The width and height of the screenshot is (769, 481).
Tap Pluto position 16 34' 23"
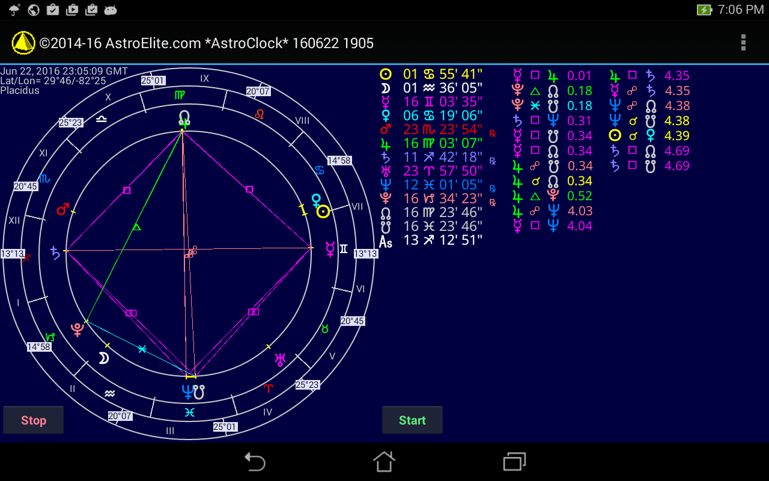point(431,199)
